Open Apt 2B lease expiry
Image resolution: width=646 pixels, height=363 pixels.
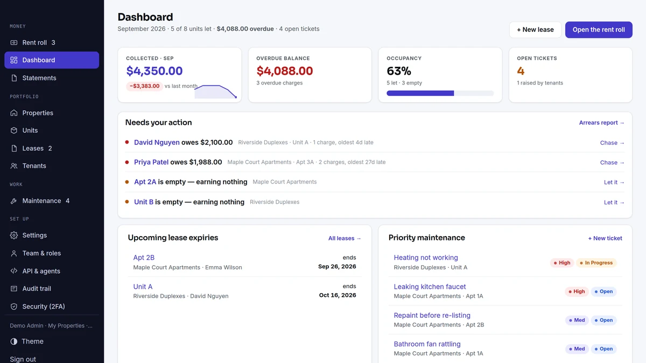[144, 258]
